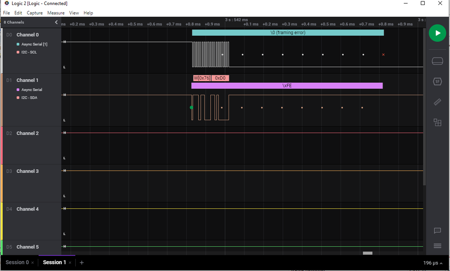
Task: Open the device settings panel icon
Action: [x=437, y=61]
